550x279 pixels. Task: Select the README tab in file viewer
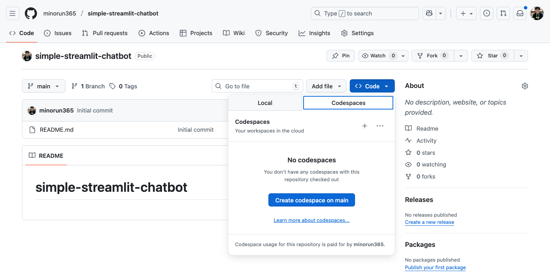[x=46, y=156]
